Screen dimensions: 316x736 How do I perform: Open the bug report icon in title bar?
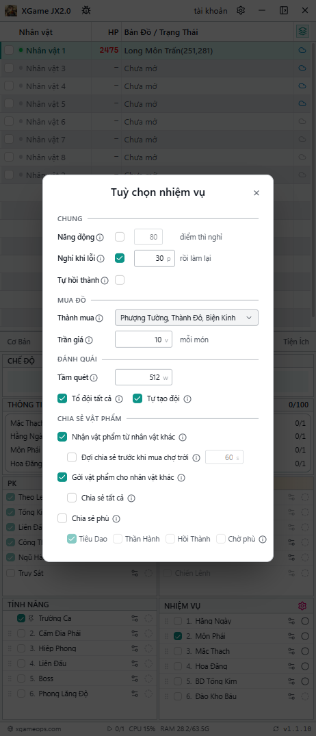[x=85, y=10]
